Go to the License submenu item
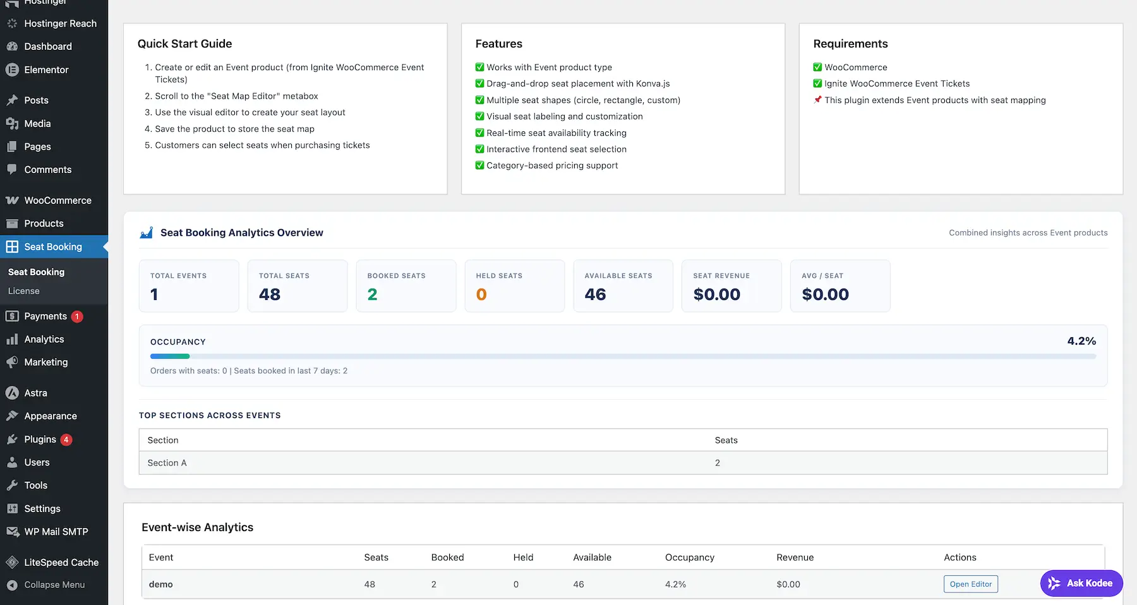The image size is (1137, 605). [x=24, y=291]
